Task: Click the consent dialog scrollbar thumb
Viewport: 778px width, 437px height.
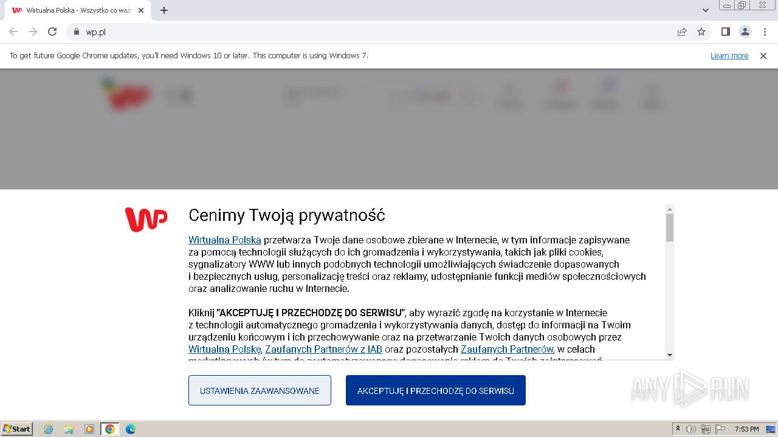Action: click(670, 228)
